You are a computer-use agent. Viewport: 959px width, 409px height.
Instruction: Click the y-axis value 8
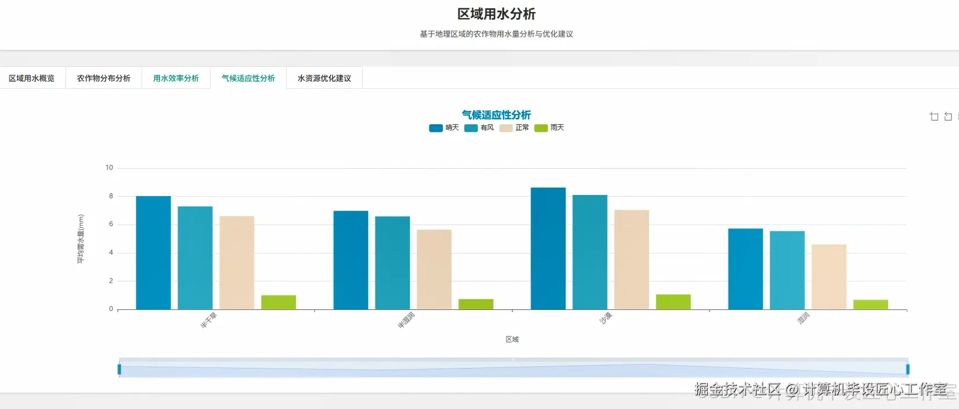tap(111, 196)
